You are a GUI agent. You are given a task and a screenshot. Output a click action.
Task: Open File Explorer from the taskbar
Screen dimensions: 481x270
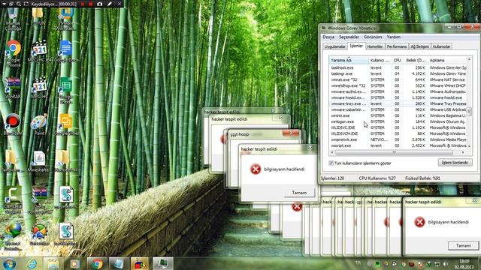[53, 263]
